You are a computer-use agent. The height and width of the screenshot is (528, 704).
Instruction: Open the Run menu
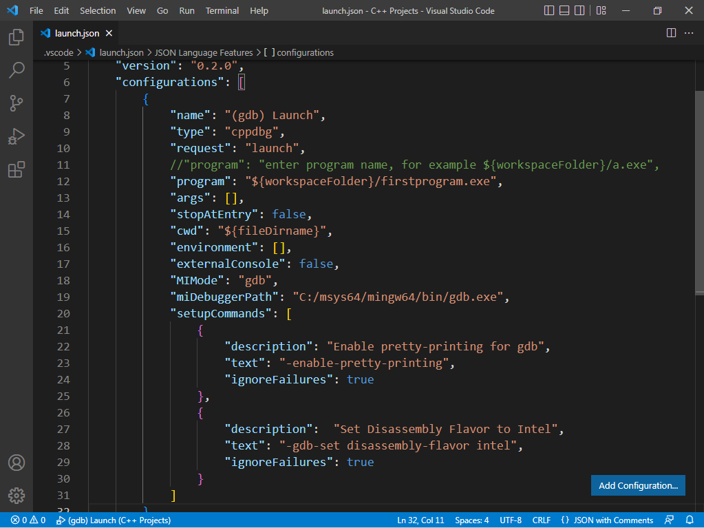[x=186, y=11]
